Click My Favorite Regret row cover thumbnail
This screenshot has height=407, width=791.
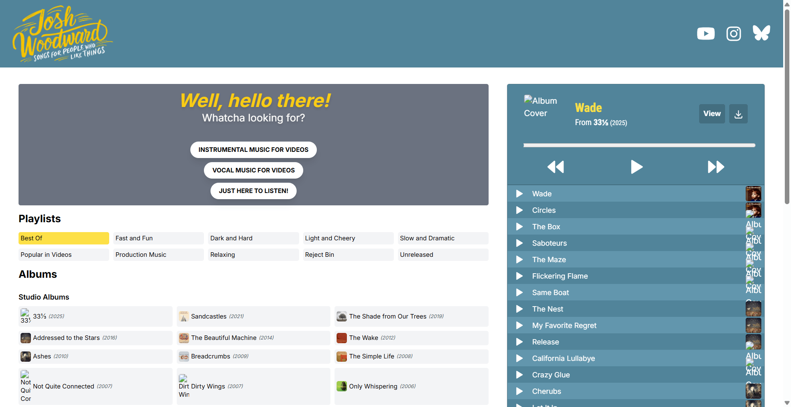[753, 326]
